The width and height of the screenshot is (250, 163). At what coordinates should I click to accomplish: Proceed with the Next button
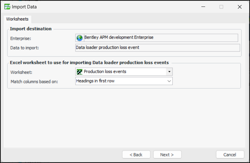point(167,155)
